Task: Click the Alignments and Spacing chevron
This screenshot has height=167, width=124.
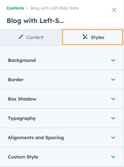Action: click(113, 138)
